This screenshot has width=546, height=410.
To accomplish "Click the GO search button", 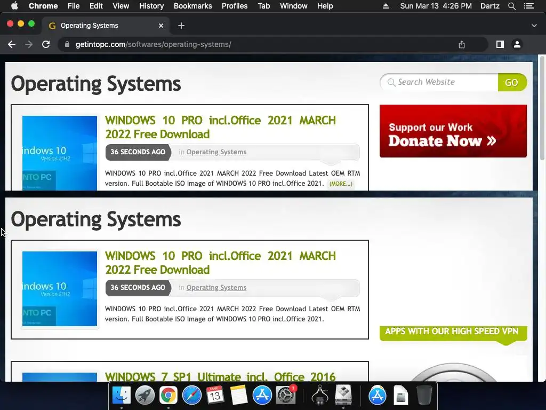I will (512, 82).
